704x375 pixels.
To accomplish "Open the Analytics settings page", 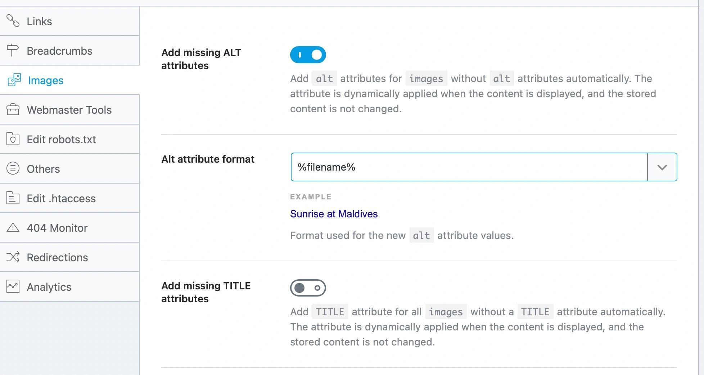I will (49, 287).
